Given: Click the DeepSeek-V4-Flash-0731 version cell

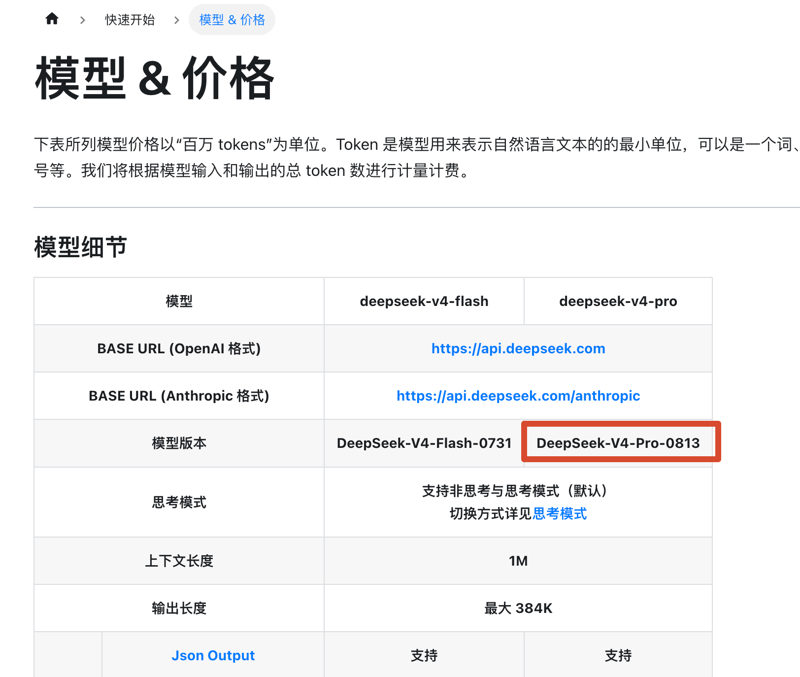Looking at the screenshot, I should (424, 443).
